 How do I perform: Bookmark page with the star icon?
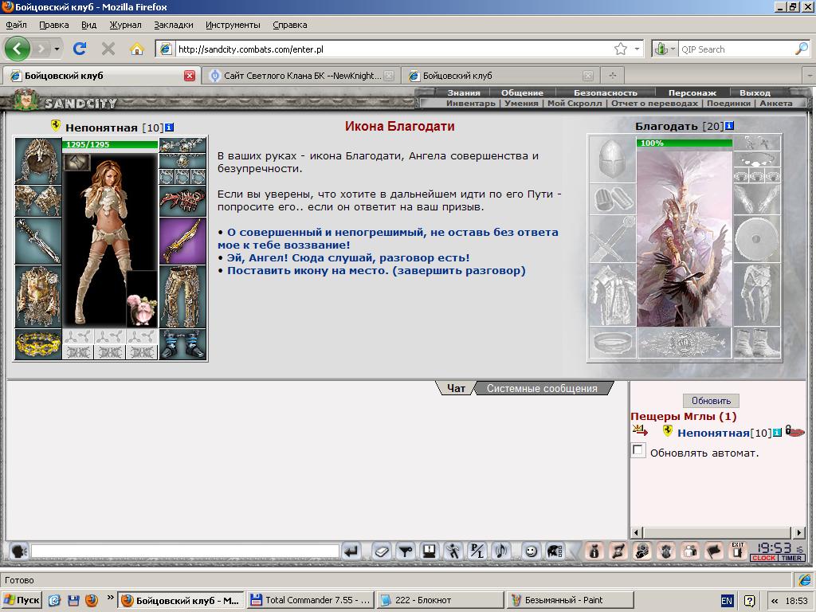[x=620, y=49]
